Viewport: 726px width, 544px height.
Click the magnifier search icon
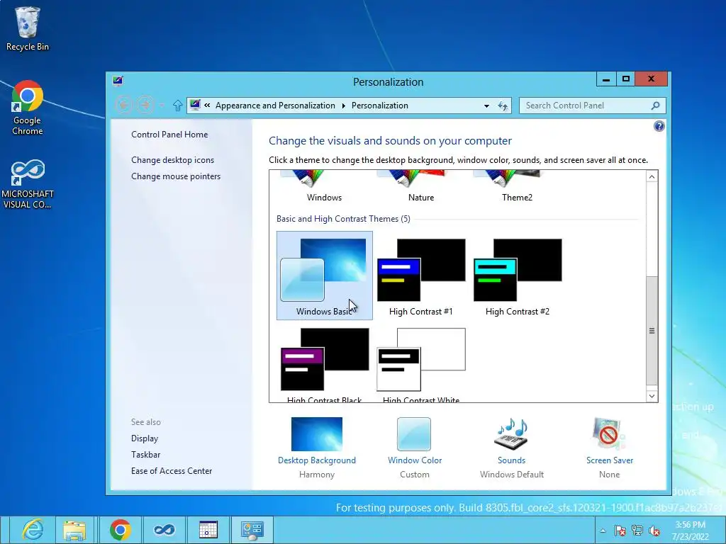tap(655, 106)
